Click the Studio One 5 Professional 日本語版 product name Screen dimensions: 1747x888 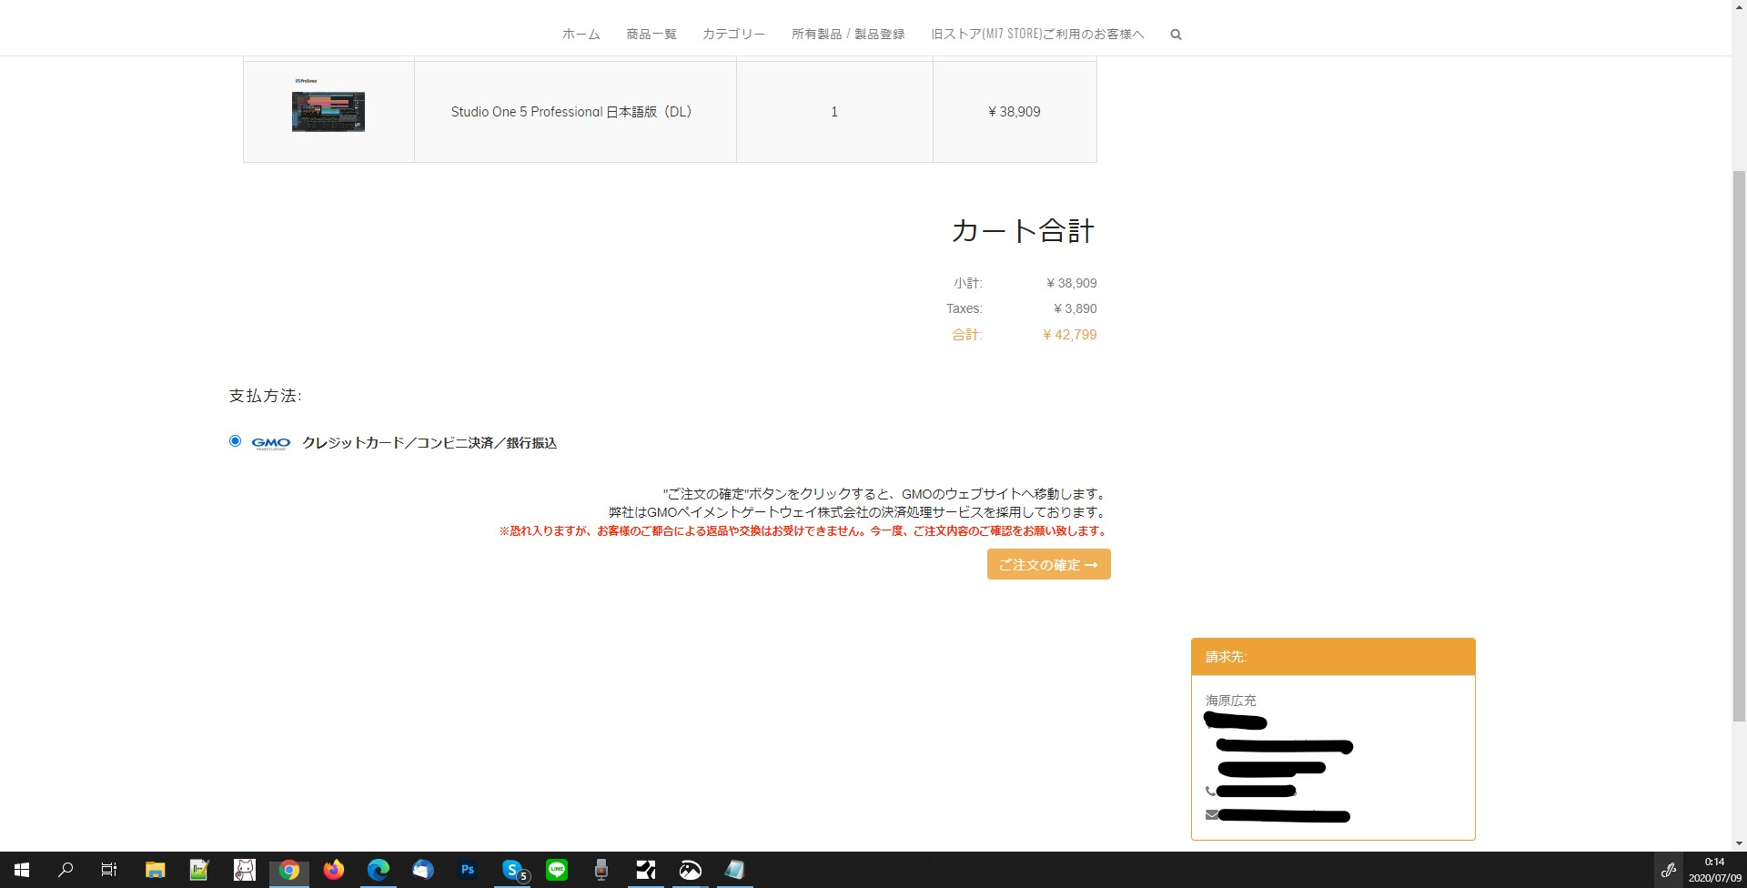click(x=571, y=112)
